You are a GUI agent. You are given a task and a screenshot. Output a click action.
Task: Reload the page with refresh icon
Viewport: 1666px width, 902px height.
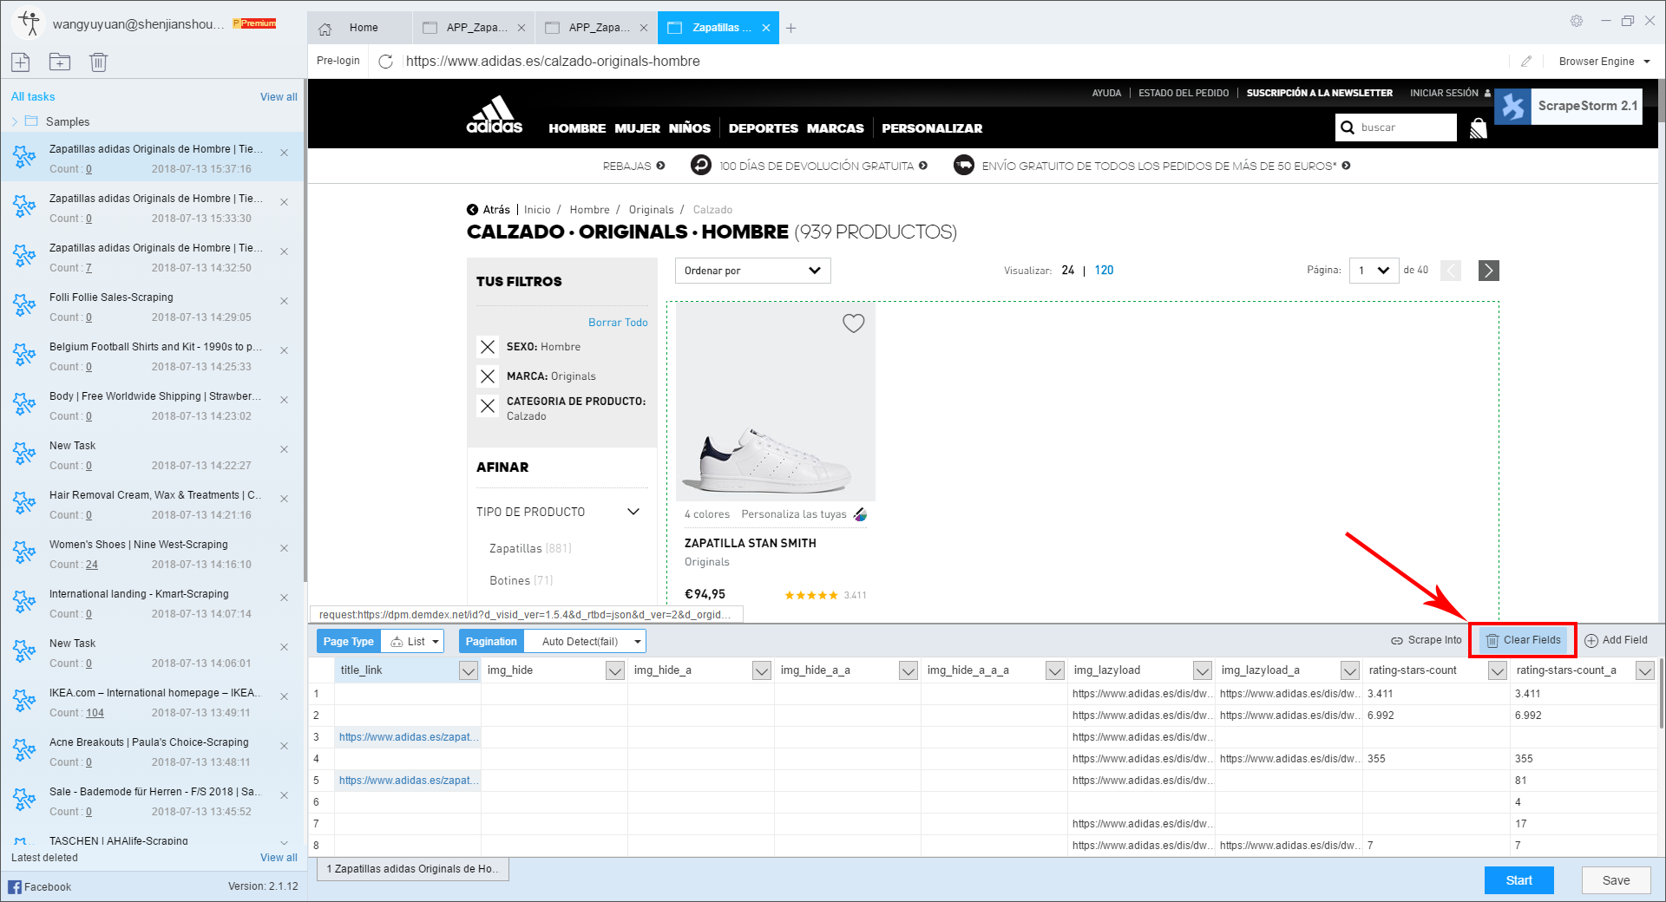click(x=386, y=61)
